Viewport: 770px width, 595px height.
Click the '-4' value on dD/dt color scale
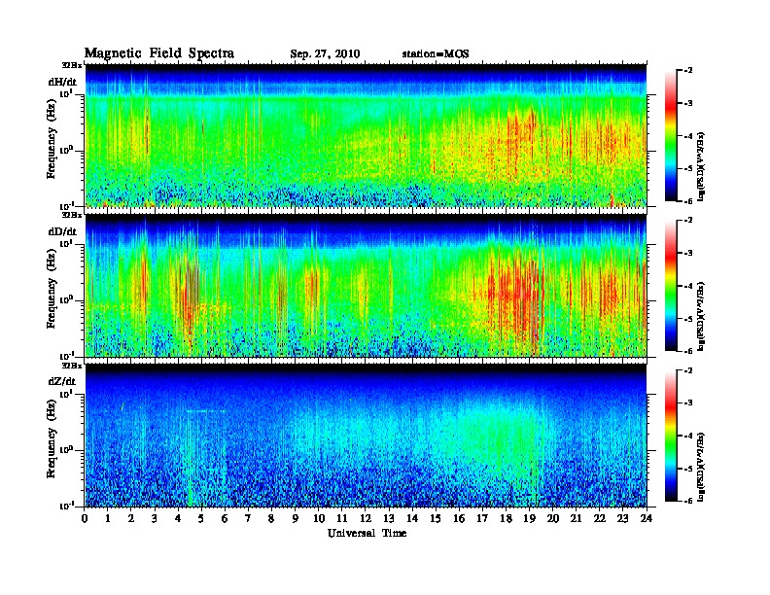pos(687,286)
